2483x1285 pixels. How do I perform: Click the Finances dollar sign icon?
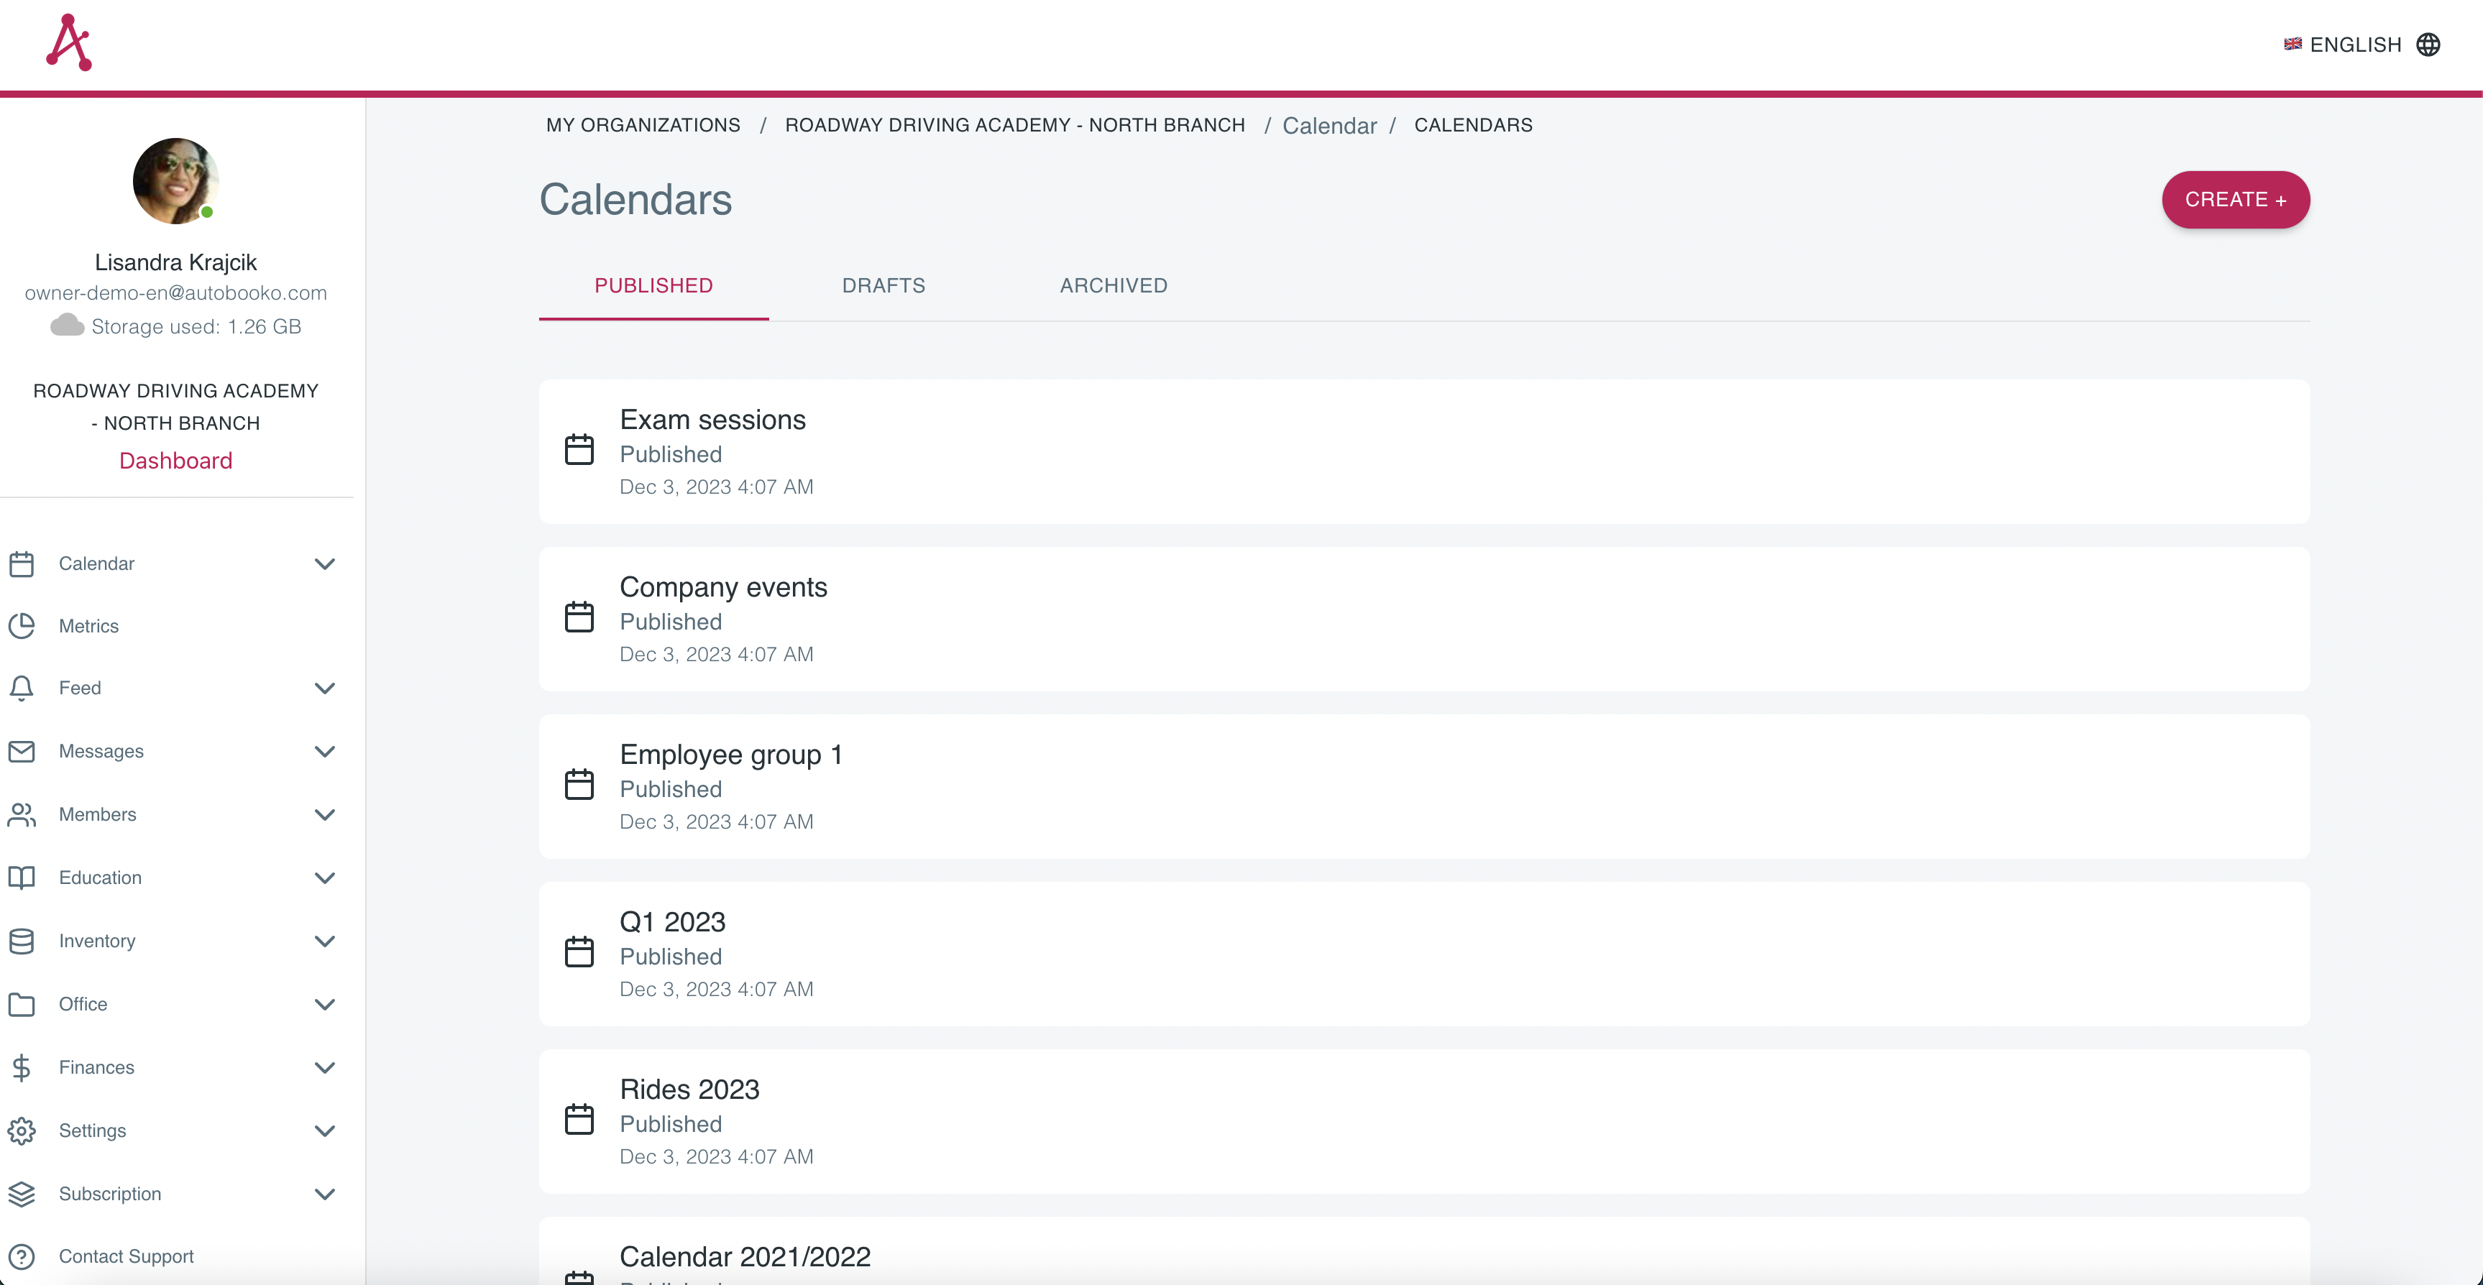click(x=21, y=1067)
